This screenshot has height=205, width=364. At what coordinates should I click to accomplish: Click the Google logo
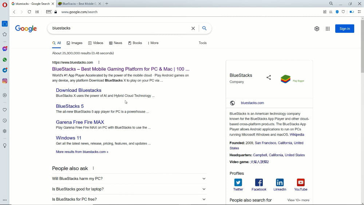[26, 28]
